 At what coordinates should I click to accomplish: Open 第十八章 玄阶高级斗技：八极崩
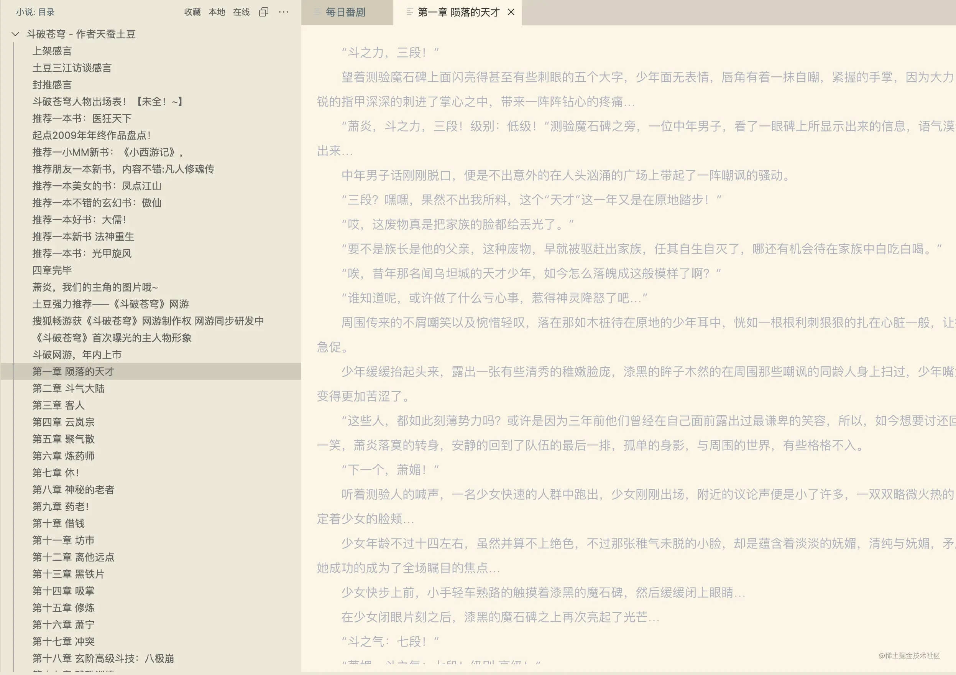(x=103, y=659)
